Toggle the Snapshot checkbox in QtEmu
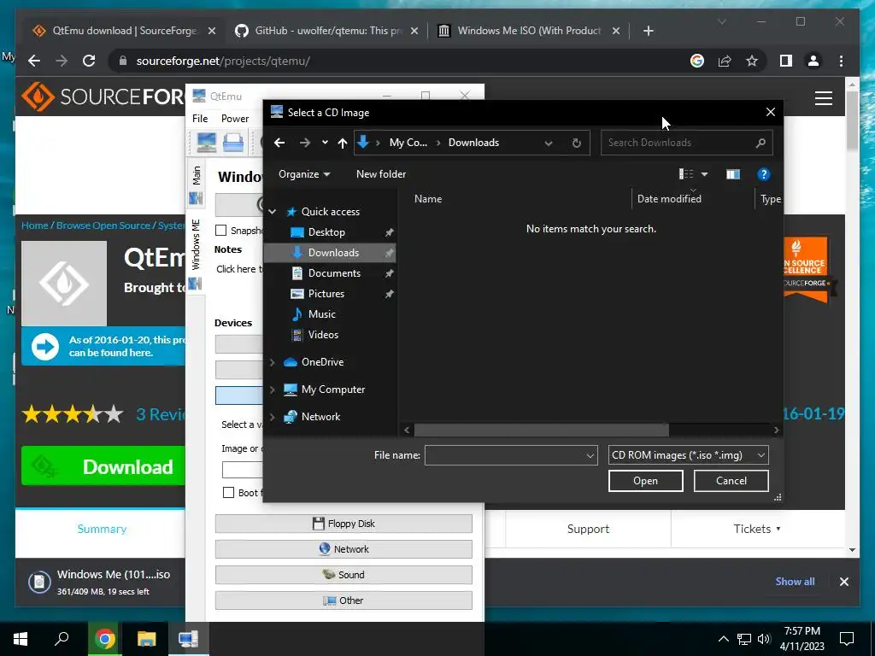Image resolution: width=875 pixels, height=656 pixels. [221, 231]
